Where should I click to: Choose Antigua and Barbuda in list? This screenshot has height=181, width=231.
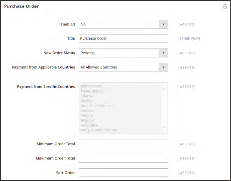(99, 130)
